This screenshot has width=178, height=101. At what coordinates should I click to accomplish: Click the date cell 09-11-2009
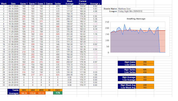(13, 6)
